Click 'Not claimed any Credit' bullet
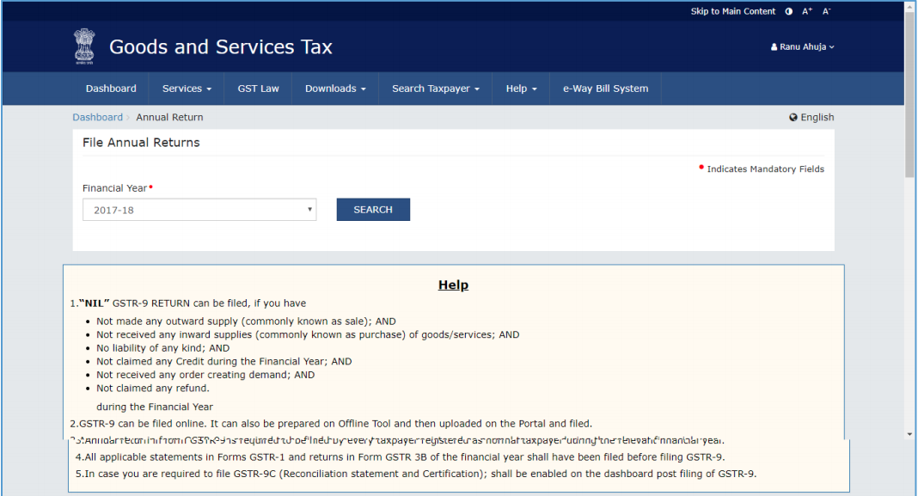Screen dimensions: 918x496 click(x=224, y=361)
